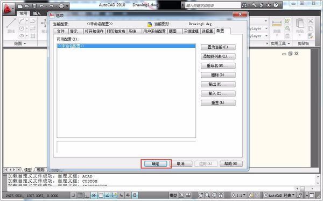The image size is (323, 201).
Task: Click the command window scroll-down arrow
Action: tap(318, 183)
